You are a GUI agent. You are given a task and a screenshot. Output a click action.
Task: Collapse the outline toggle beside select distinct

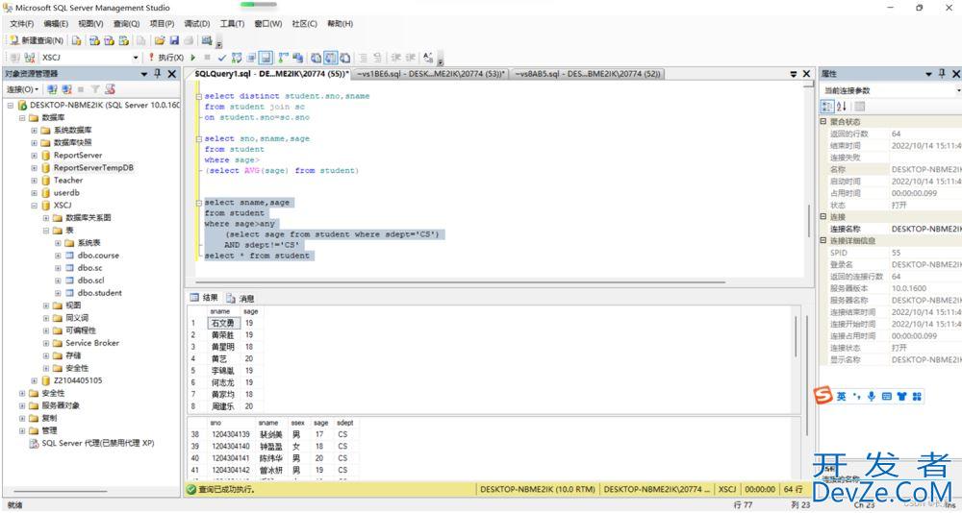pos(199,97)
